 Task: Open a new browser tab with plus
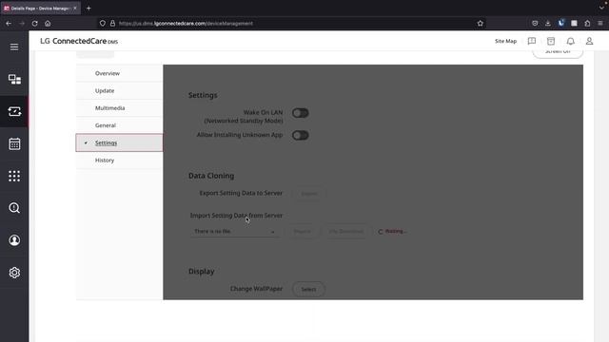(88, 9)
